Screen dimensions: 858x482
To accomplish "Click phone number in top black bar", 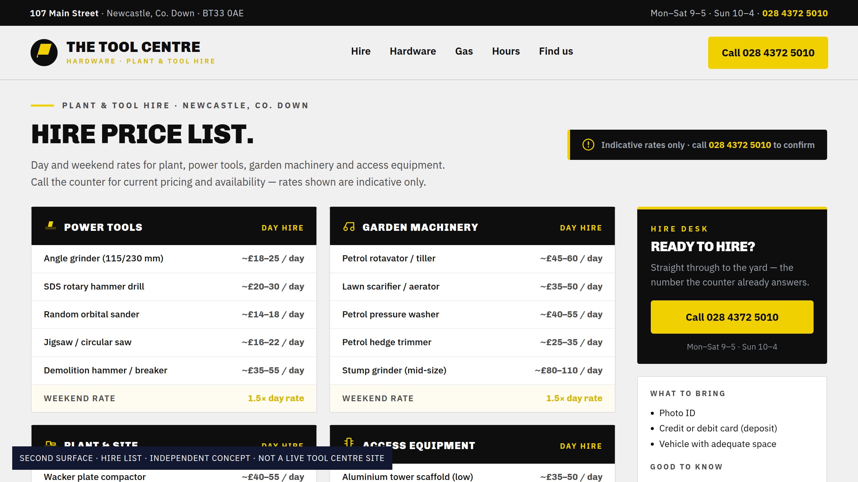I will [795, 13].
